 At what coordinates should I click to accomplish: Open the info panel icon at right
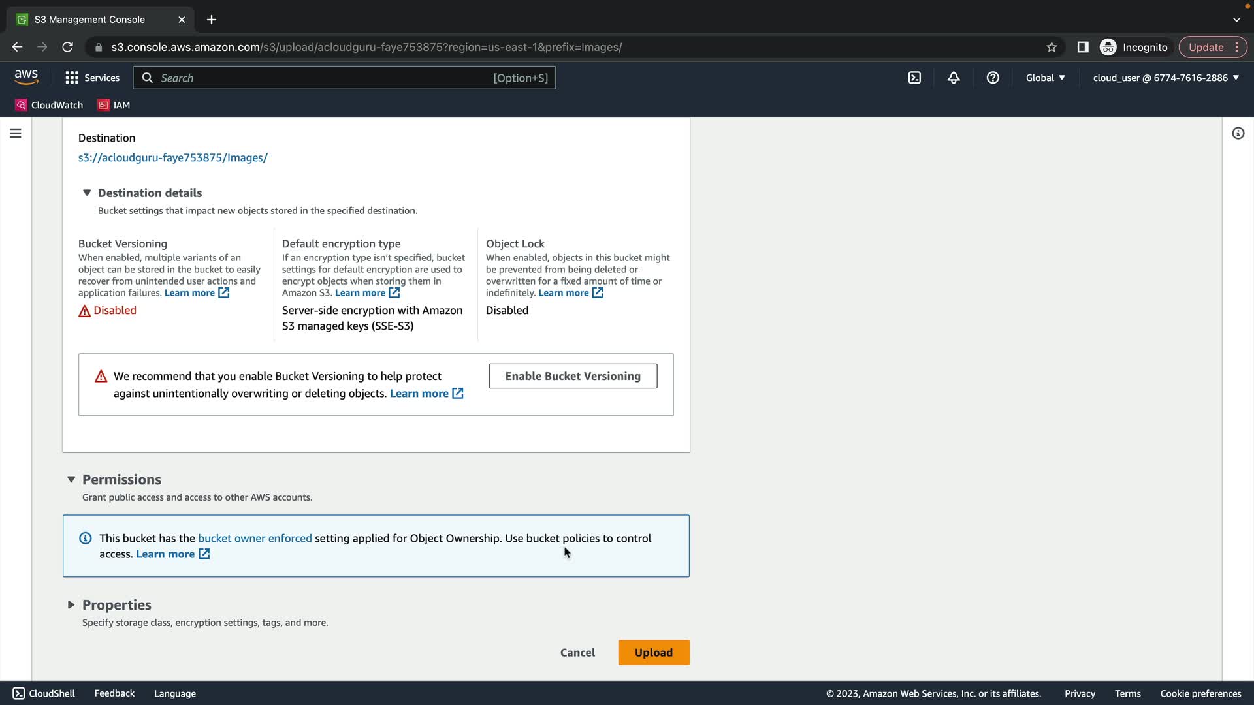(1238, 133)
